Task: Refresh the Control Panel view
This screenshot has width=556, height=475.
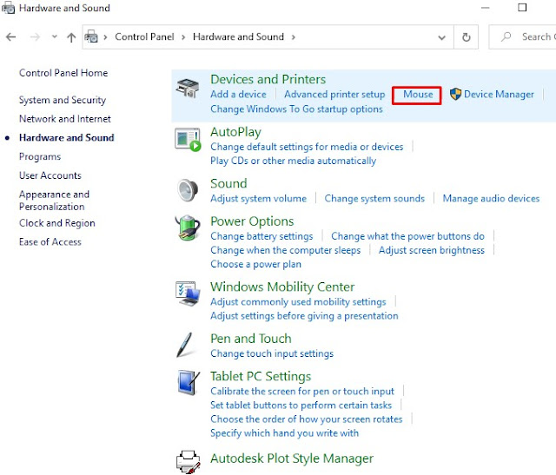Action: tap(467, 36)
